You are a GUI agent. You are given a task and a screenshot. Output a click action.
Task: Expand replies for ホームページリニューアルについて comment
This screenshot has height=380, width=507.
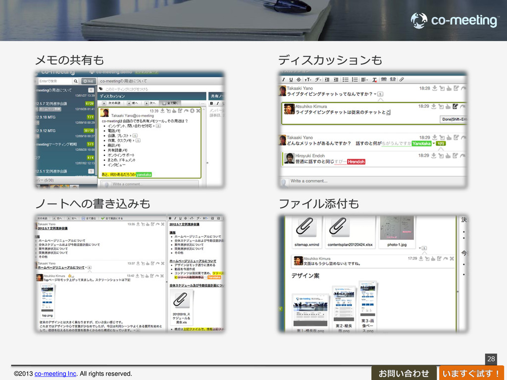[89, 268]
